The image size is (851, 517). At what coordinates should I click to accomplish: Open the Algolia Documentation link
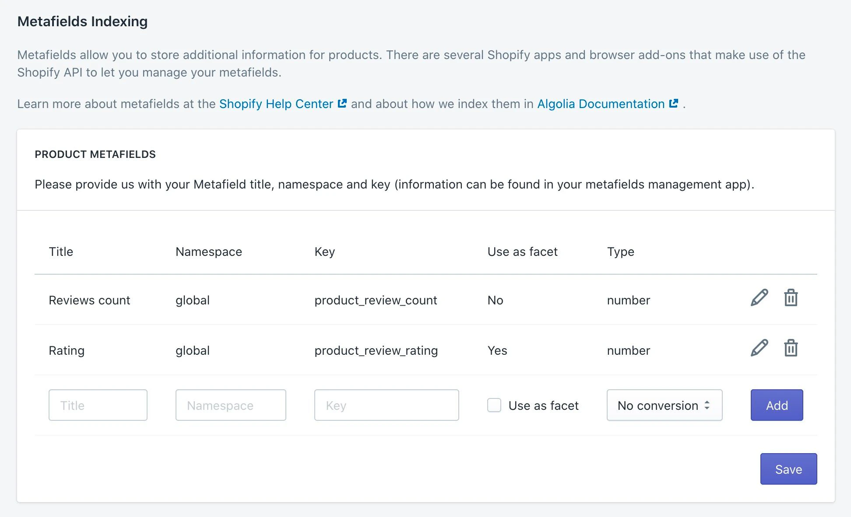click(x=600, y=104)
